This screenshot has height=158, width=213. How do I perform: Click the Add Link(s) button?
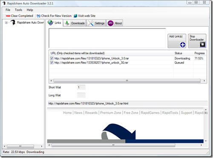177,41
